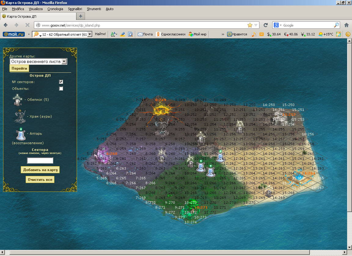Open the toolbar settings gear
Image resolution: width=352 pixels, height=256 pixels.
pos(348,34)
